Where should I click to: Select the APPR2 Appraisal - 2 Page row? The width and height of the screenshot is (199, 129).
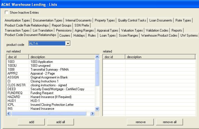pos(51,73)
